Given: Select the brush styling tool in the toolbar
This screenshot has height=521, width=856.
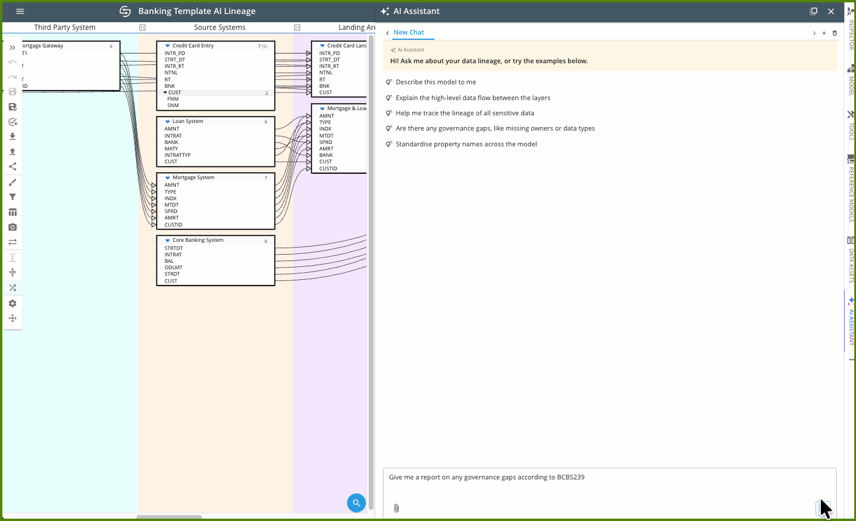Looking at the screenshot, I should tap(13, 182).
